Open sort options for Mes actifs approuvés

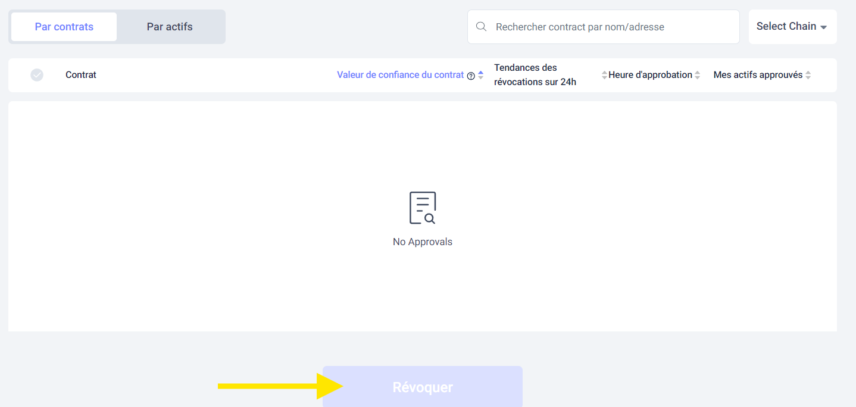tap(809, 74)
